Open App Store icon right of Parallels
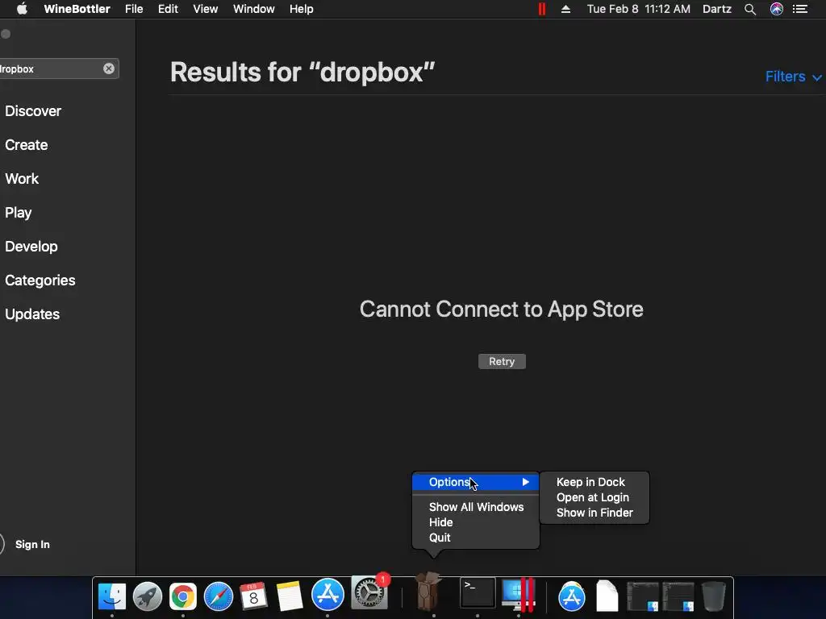826x619 pixels. pyautogui.click(x=572, y=596)
